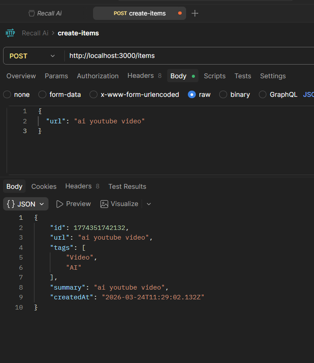
Task: Open the response Headers tab
Action: click(82, 186)
